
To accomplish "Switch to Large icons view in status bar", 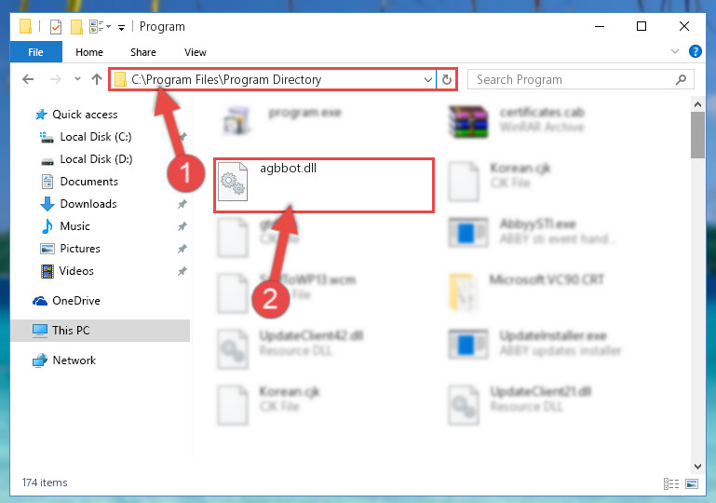I will (692, 483).
